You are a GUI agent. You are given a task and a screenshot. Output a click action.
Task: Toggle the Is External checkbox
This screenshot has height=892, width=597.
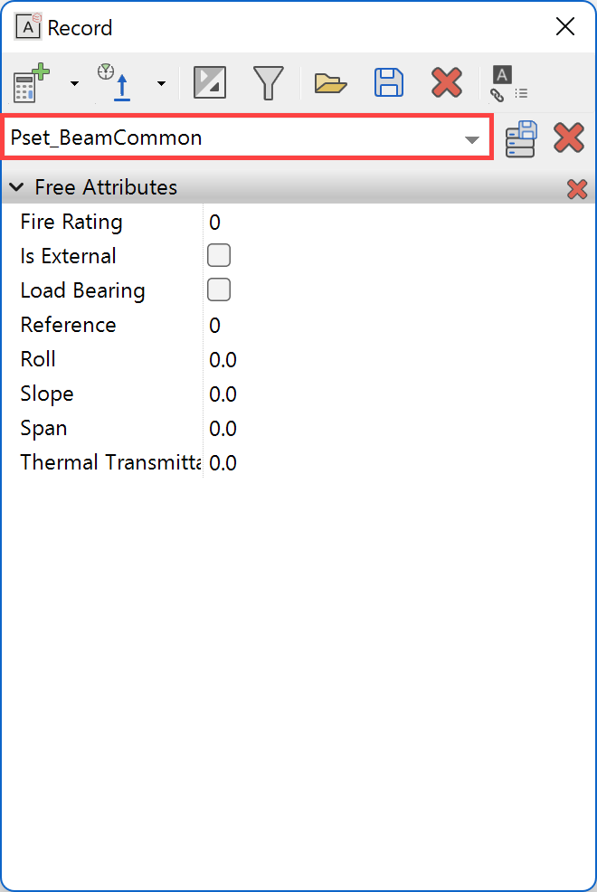point(219,255)
